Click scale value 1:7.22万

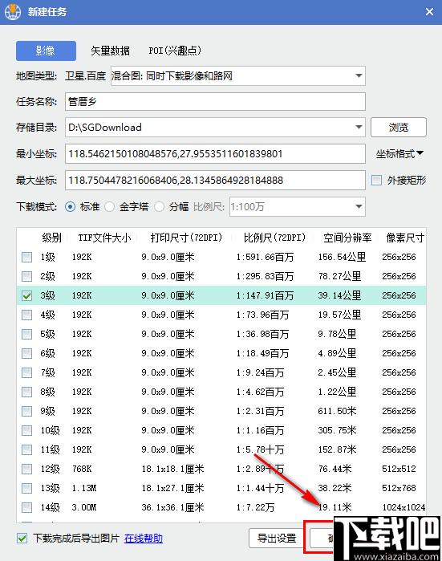255,508
